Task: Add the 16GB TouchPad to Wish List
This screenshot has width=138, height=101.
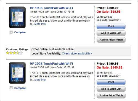Action: [x=111, y=33]
